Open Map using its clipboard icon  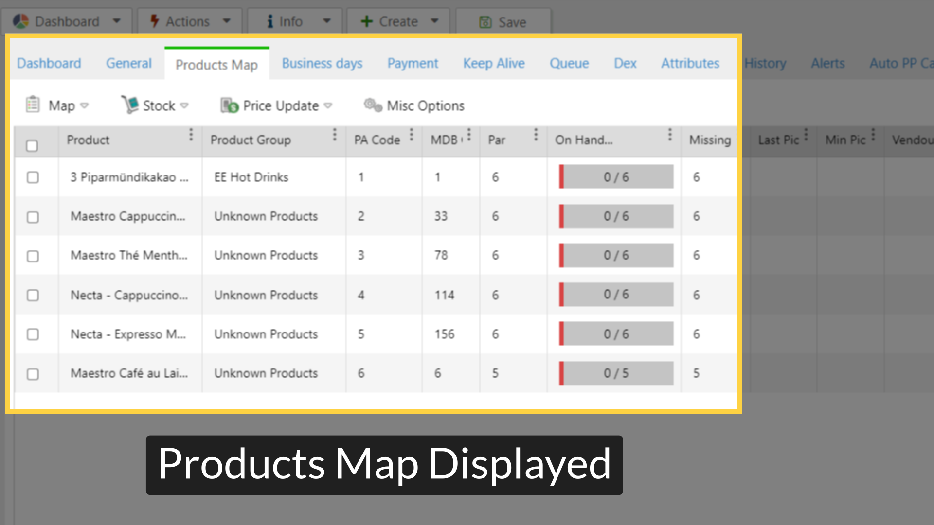[32, 105]
